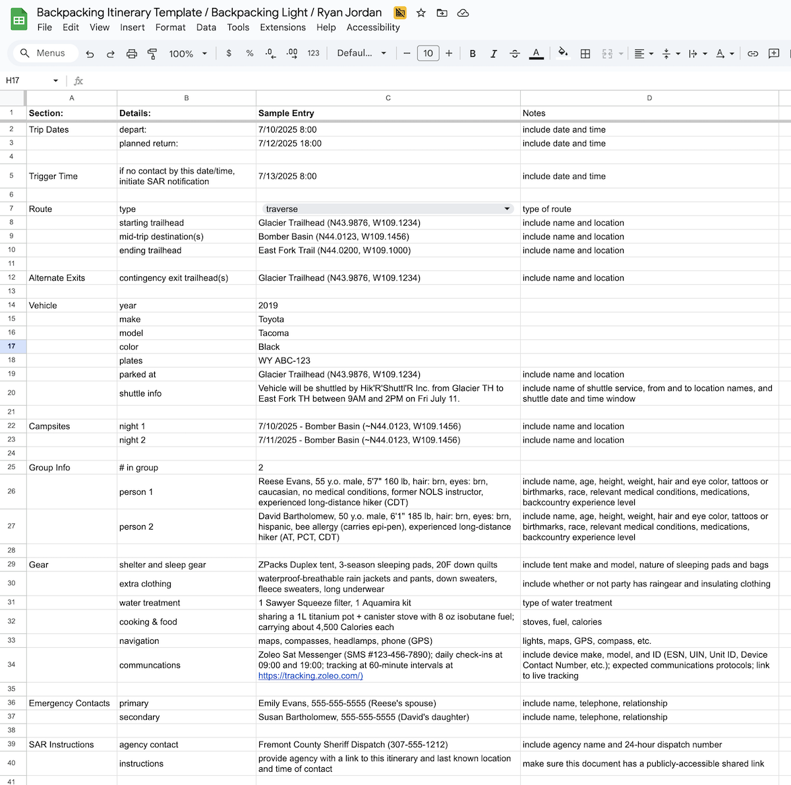Open the Data menu
791x785 pixels.
[206, 27]
